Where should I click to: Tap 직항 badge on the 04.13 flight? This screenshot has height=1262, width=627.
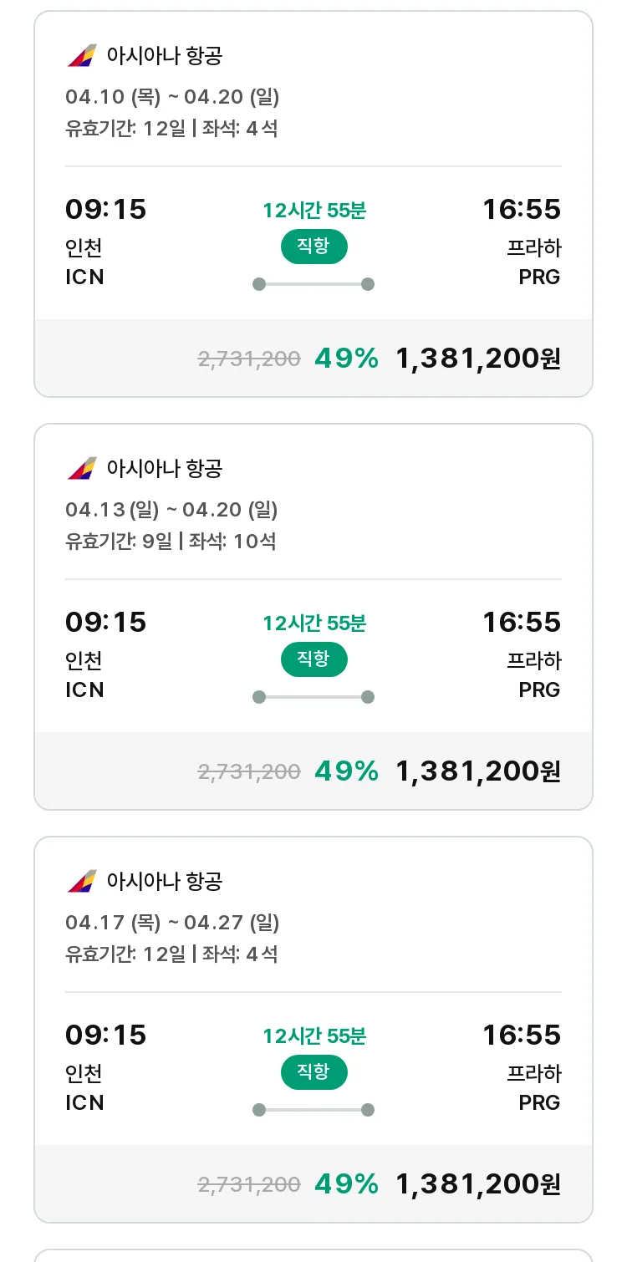point(313,659)
